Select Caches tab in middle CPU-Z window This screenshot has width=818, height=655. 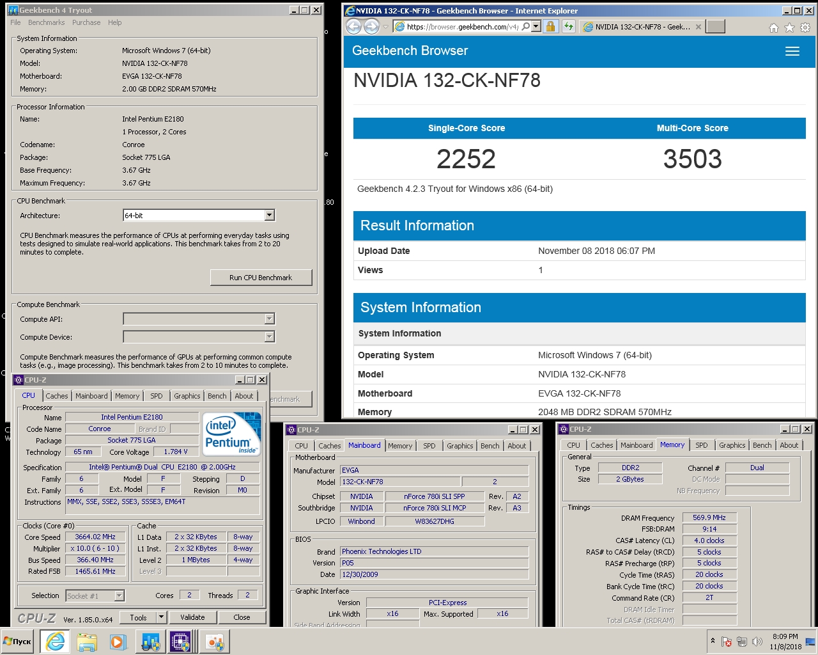330,446
